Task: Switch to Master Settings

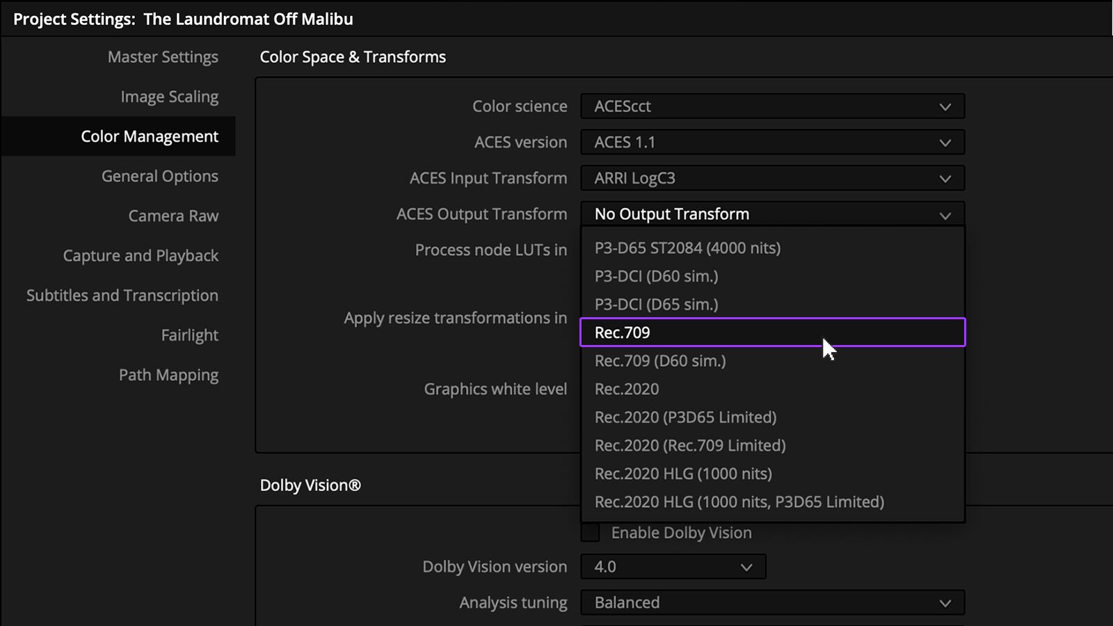Action: (162, 57)
